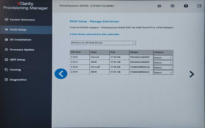Click the UGoodF state cell
Viewport: 205px width, 128px height.
99,67
